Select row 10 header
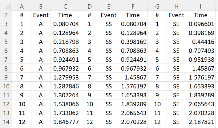This screenshot has height=128, width=218. [x=6, y=86]
